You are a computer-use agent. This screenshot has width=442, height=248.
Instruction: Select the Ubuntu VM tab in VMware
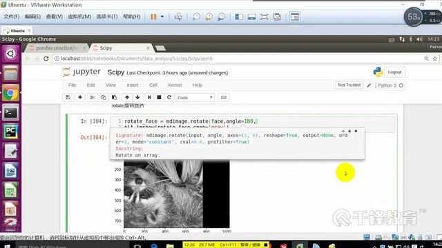click(x=17, y=30)
